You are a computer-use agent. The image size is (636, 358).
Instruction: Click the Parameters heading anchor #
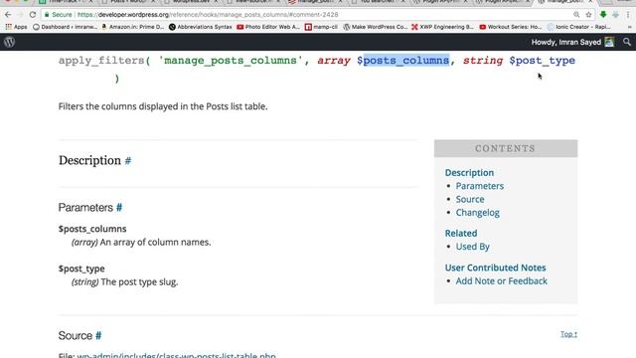coord(119,208)
